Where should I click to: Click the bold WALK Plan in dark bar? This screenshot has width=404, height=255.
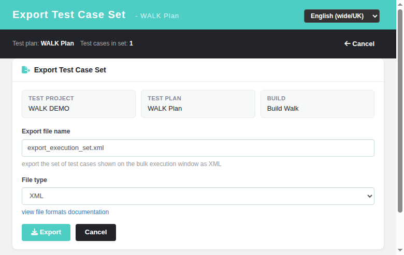[x=57, y=43]
